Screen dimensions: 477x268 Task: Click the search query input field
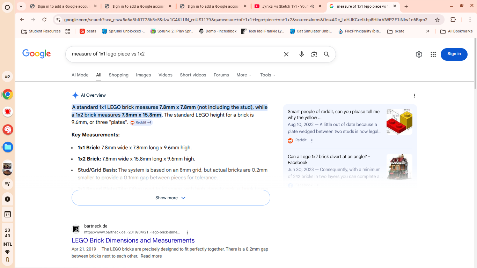pyautogui.click(x=175, y=54)
